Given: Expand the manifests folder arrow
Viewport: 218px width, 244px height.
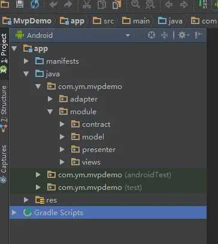Looking at the screenshot, I should [26, 61].
